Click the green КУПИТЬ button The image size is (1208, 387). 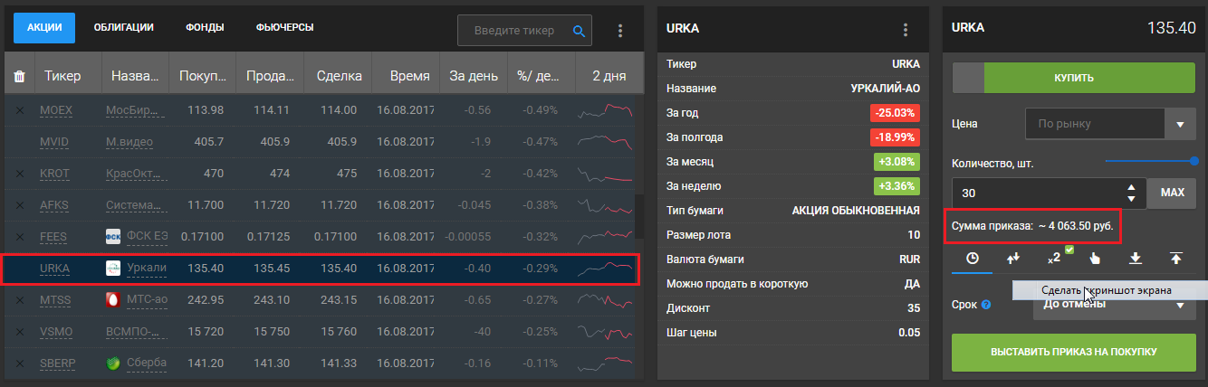pyautogui.click(x=1090, y=78)
